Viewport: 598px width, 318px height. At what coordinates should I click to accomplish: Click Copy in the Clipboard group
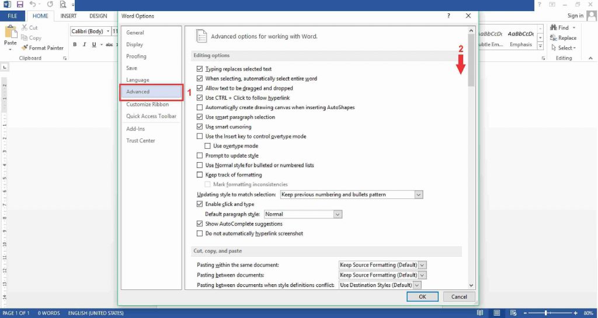(31, 38)
